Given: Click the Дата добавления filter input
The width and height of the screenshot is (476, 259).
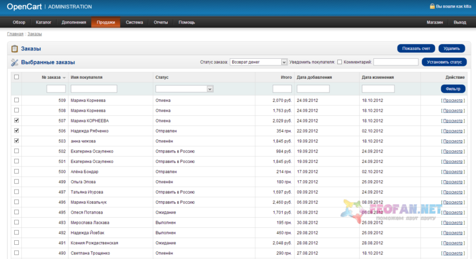Looking at the screenshot, I should pos(313,89).
